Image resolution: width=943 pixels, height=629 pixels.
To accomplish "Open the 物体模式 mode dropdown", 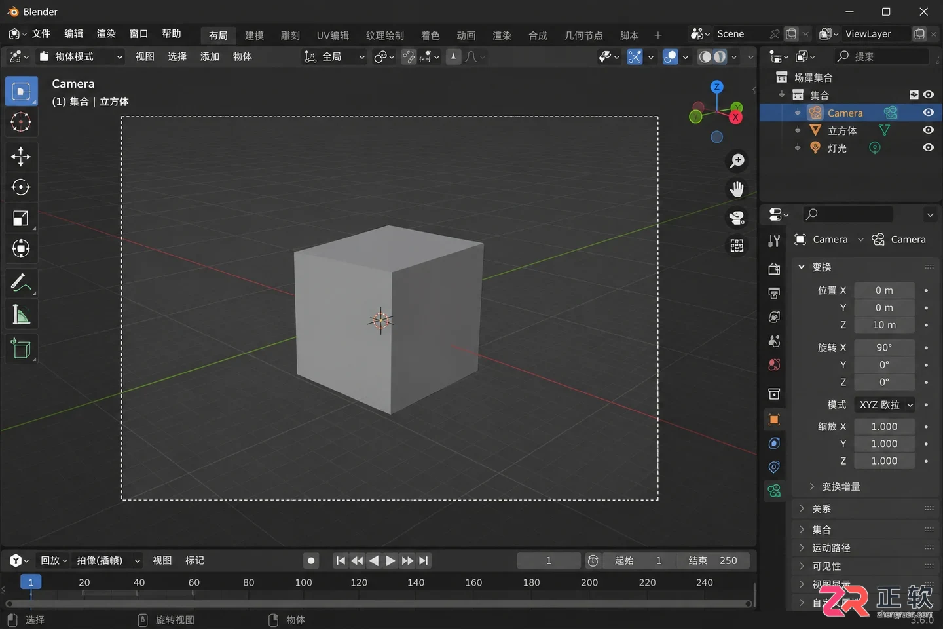I will [x=80, y=57].
